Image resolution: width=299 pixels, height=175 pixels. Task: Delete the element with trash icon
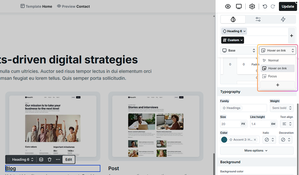click(49, 160)
